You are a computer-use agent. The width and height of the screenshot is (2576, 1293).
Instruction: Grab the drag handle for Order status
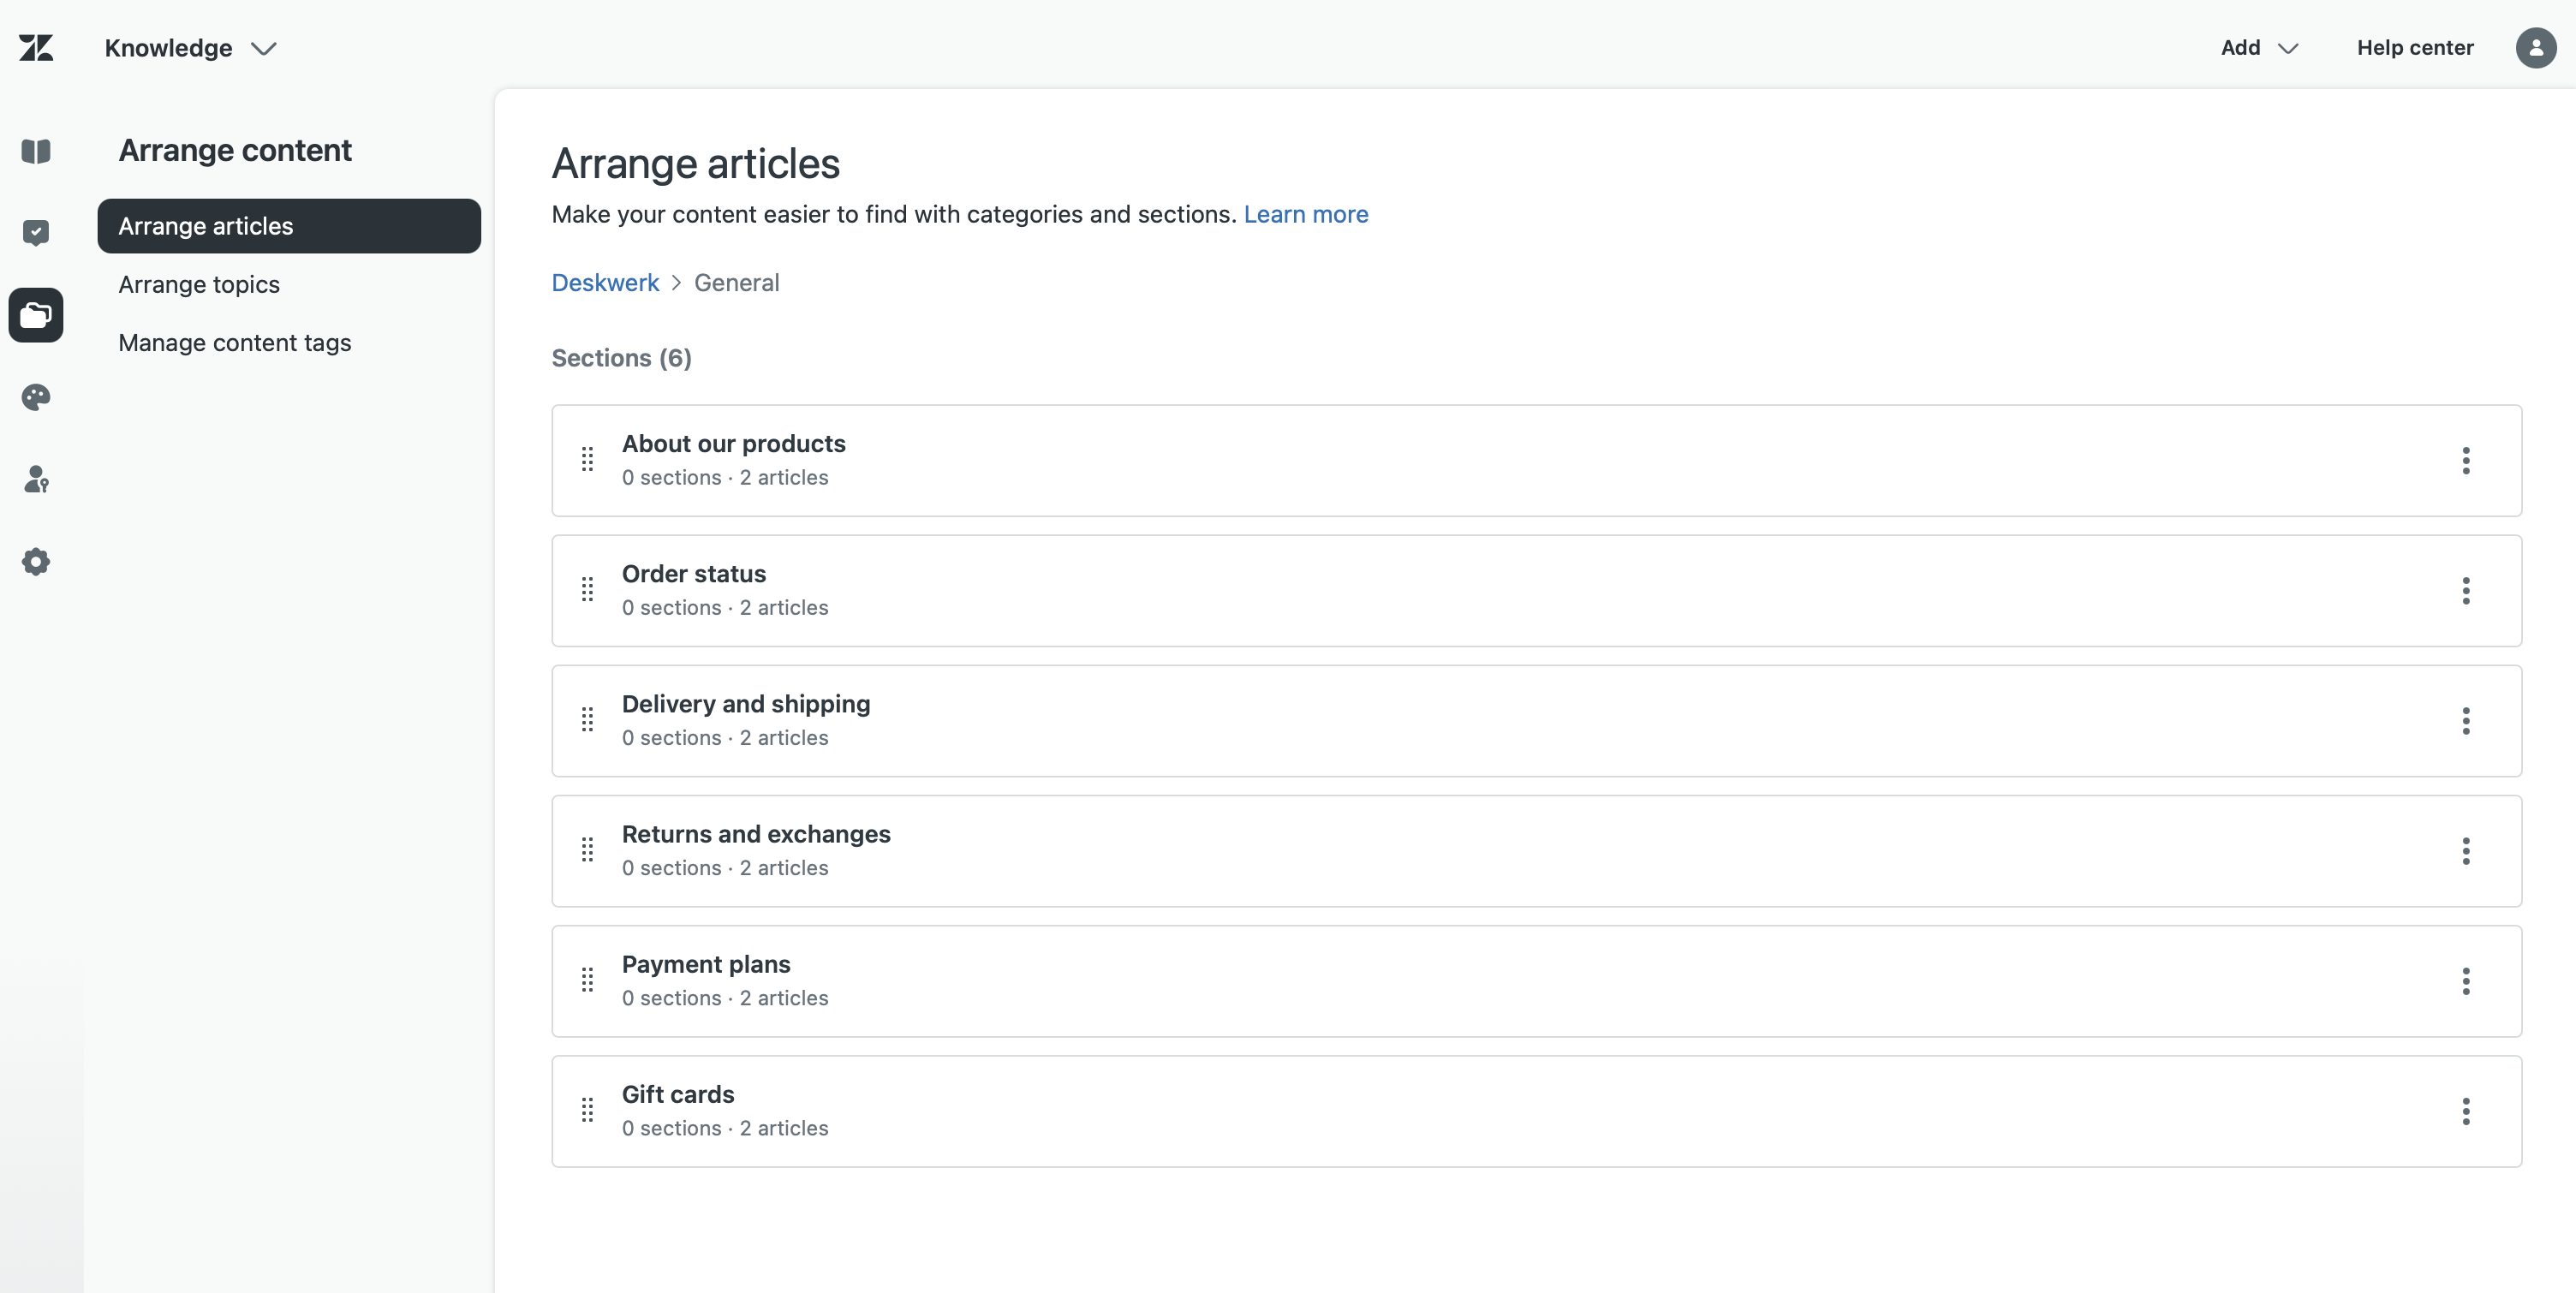tap(588, 590)
